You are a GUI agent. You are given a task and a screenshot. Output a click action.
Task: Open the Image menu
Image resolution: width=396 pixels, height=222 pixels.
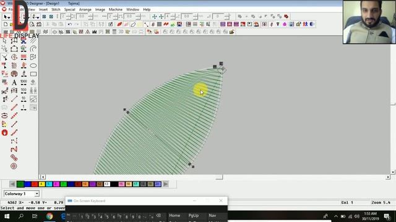pos(100,10)
